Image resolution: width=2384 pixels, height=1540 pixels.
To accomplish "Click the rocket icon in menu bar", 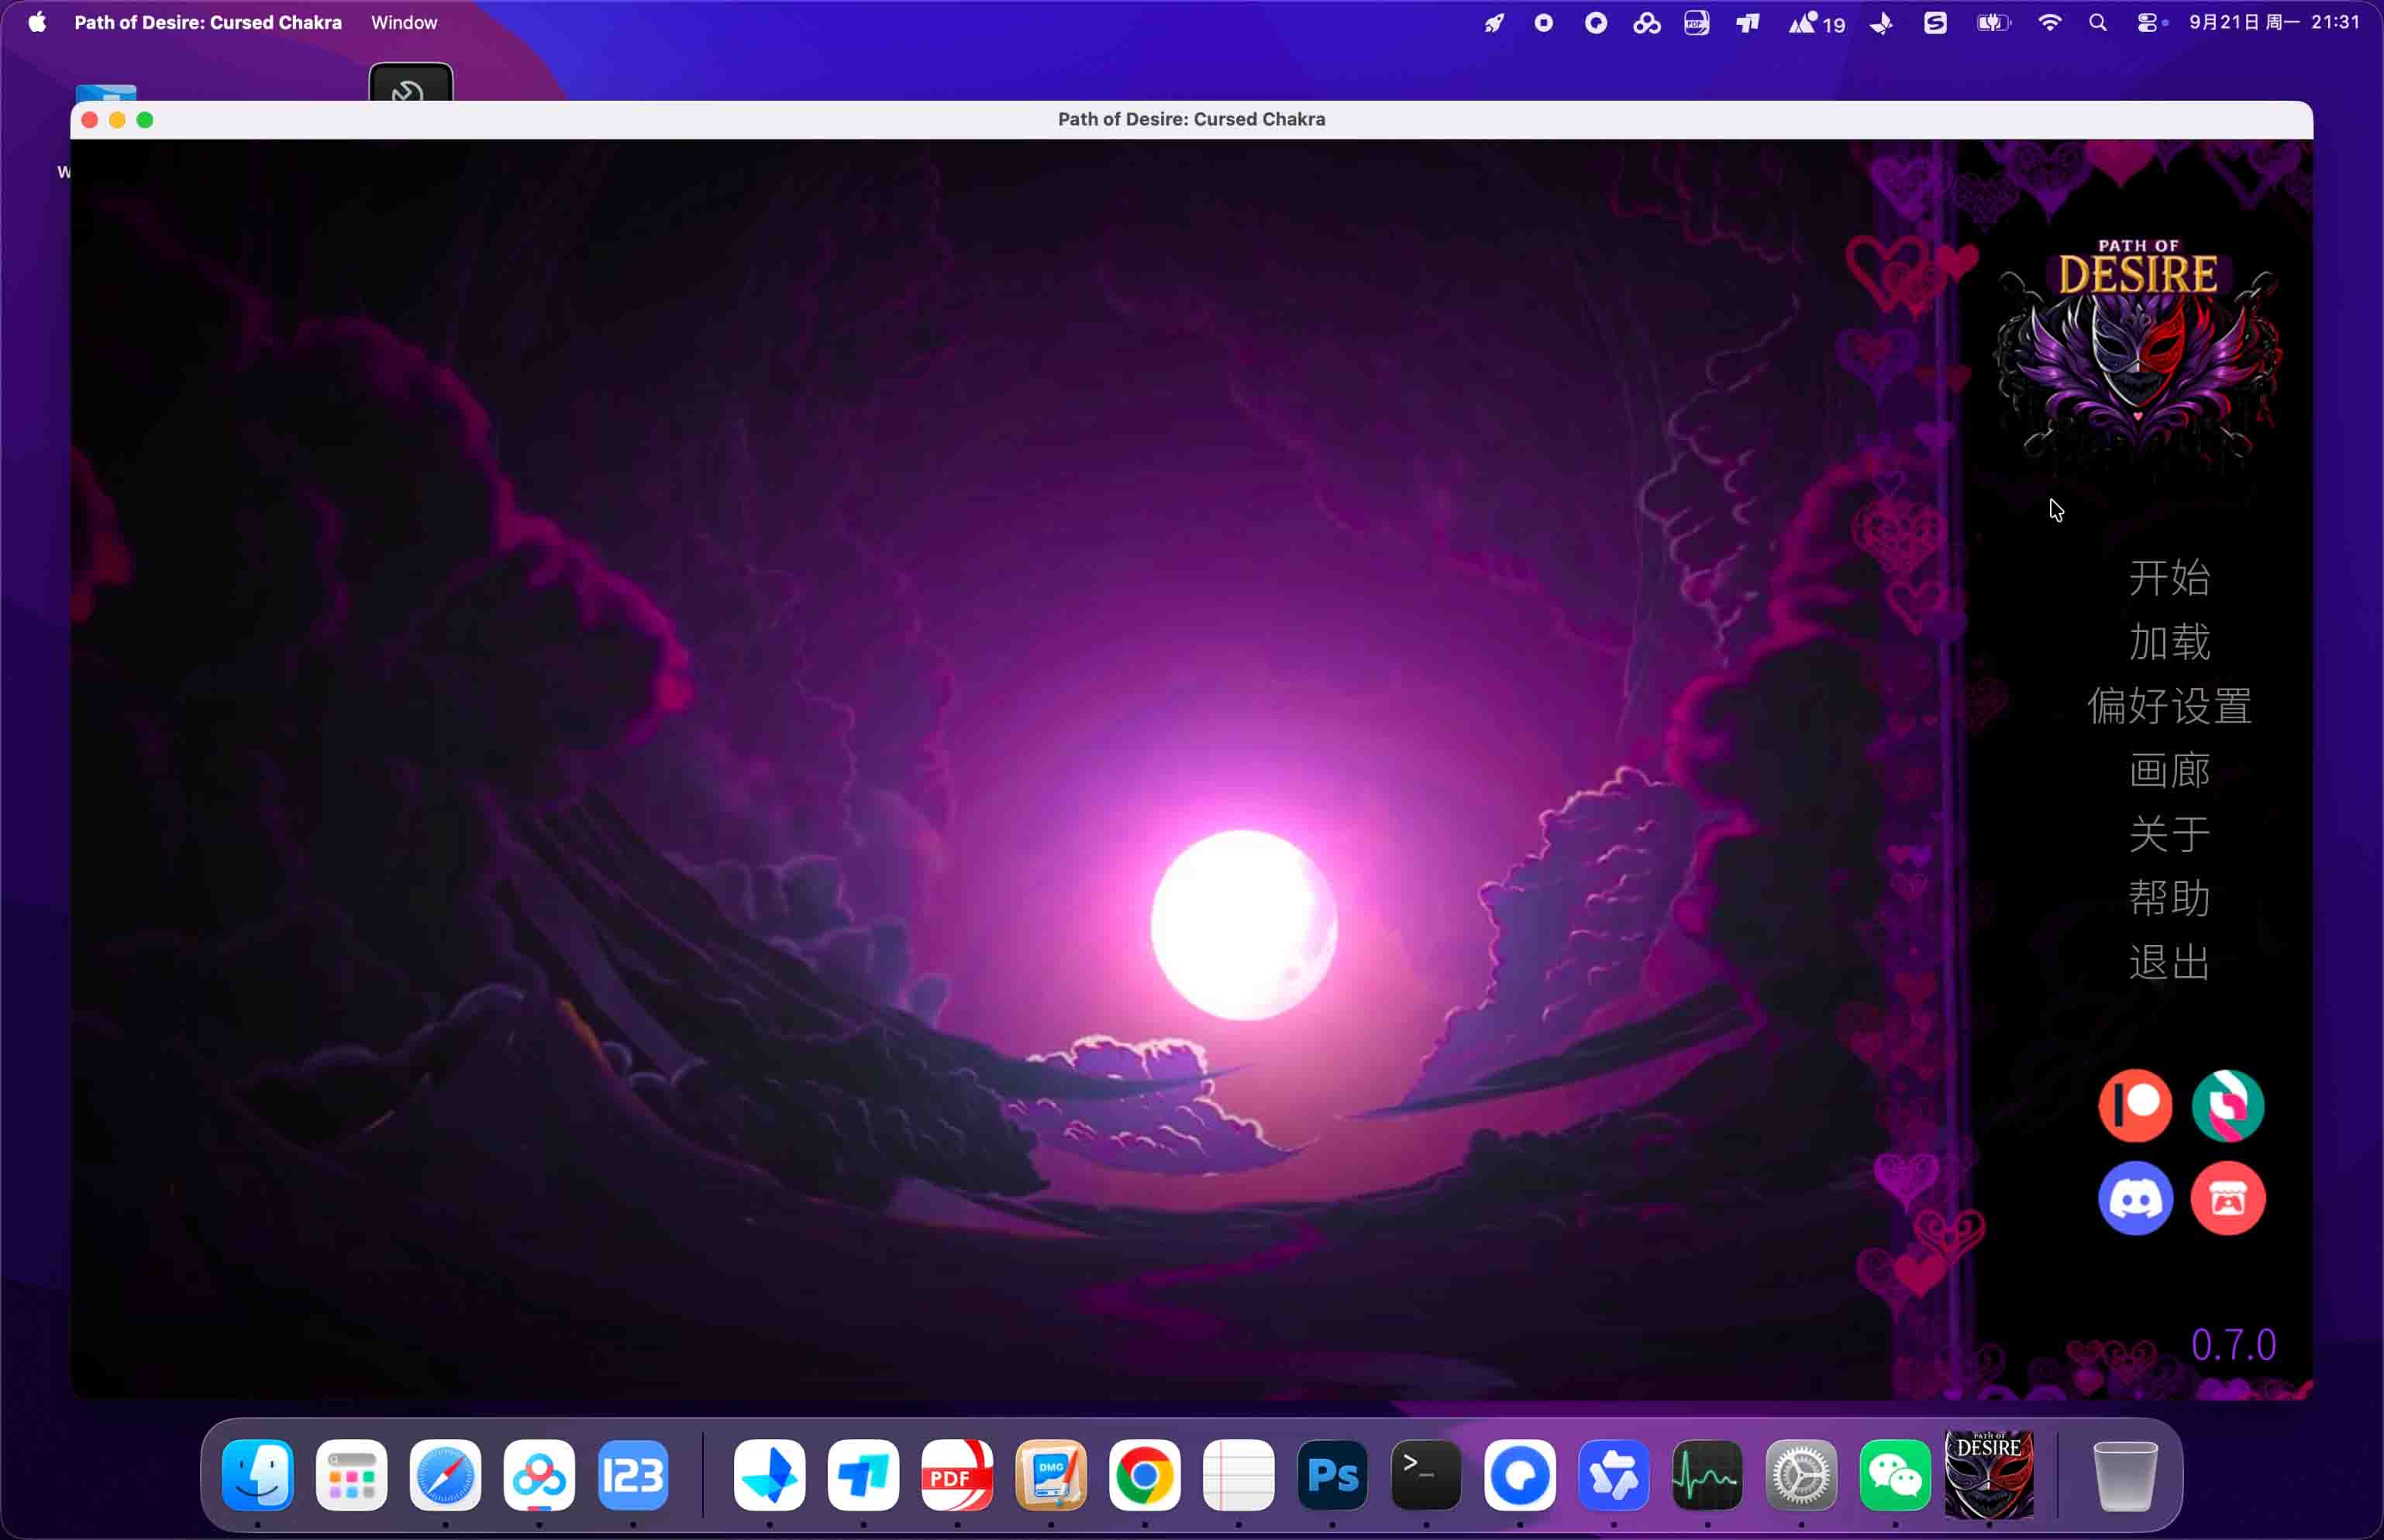I will 1493,22.
